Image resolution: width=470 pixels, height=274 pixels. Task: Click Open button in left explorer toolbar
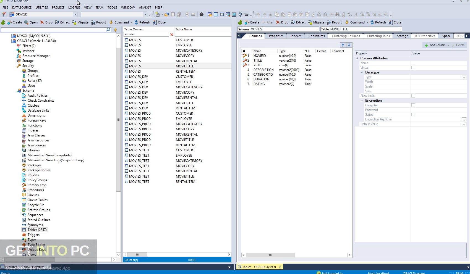(x=31, y=22)
